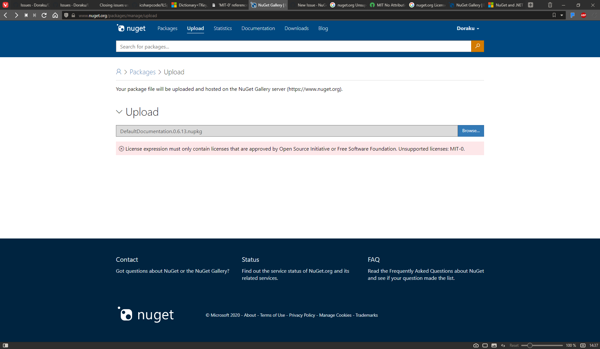Switch to the 'MIT-0' reference tab
Screen dimensions: 600x349
(x=229, y=5)
